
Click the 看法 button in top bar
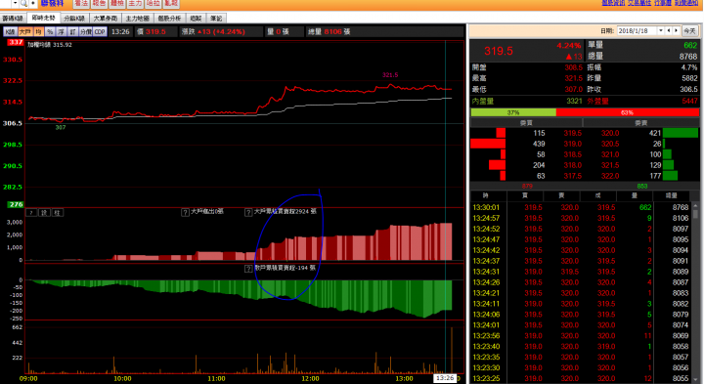point(81,3)
